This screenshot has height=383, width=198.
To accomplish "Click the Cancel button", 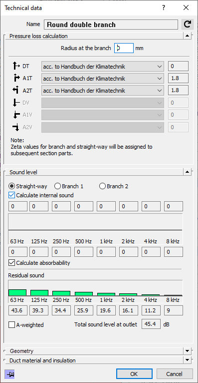I will [x=175, y=374].
